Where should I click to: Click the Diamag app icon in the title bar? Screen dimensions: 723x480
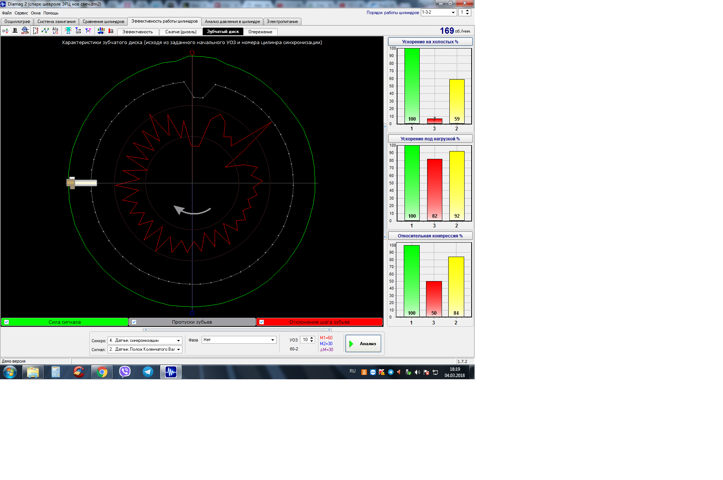(3, 4)
